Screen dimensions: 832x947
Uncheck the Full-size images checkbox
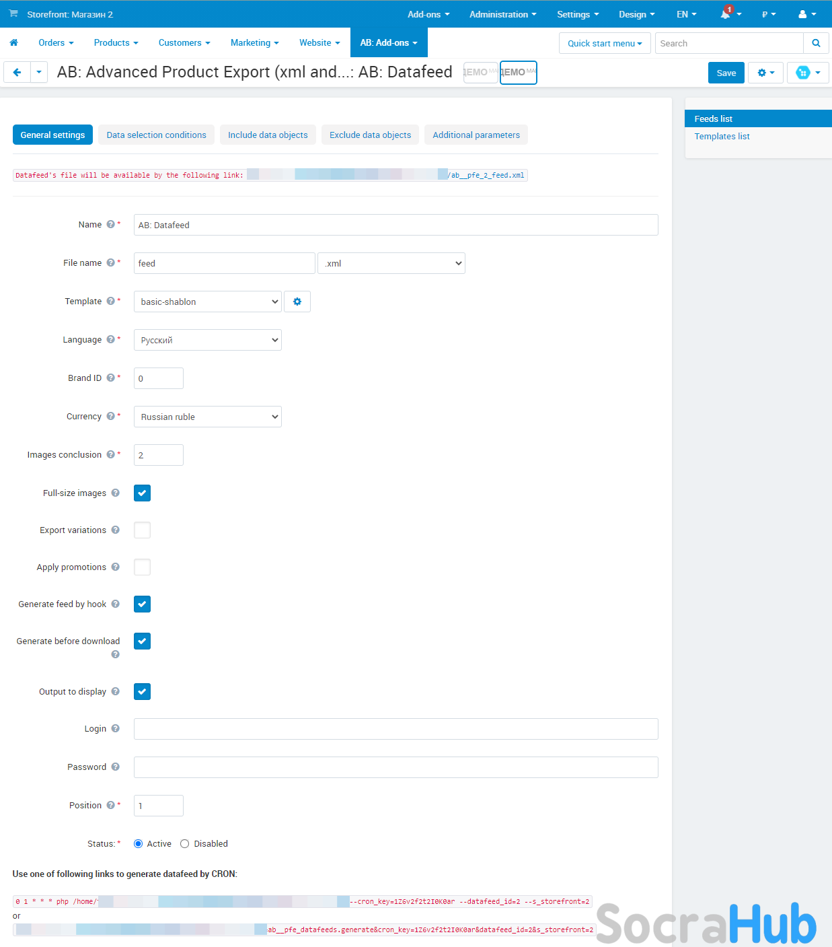click(x=142, y=493)
